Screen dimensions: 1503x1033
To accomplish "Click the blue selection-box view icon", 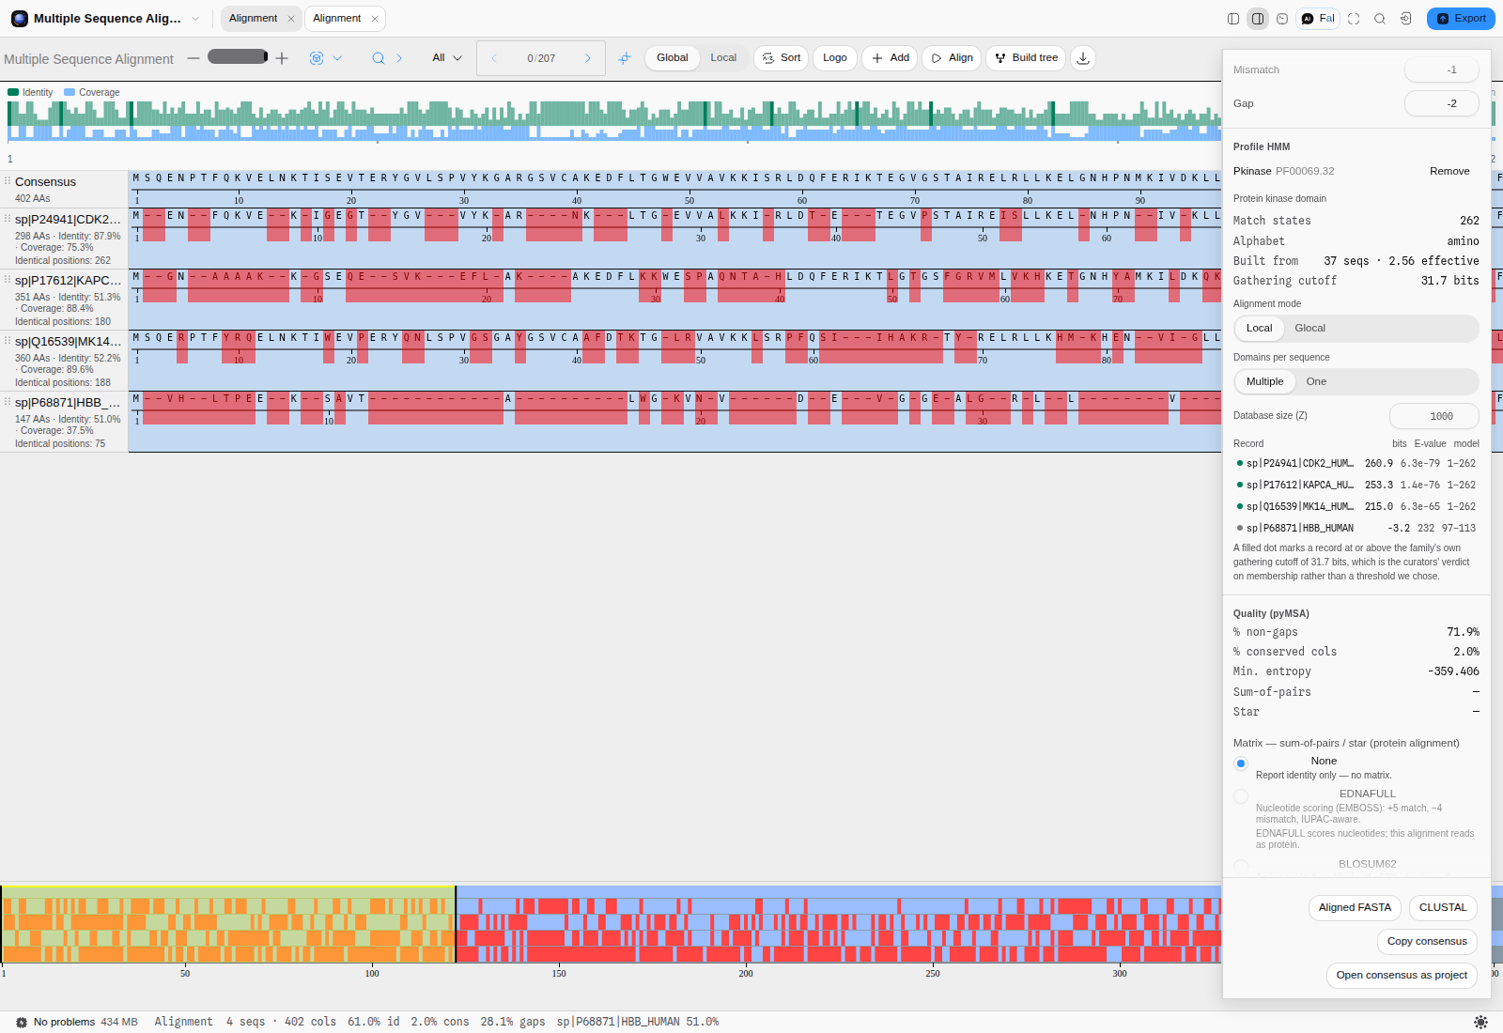I will [317, 58].
